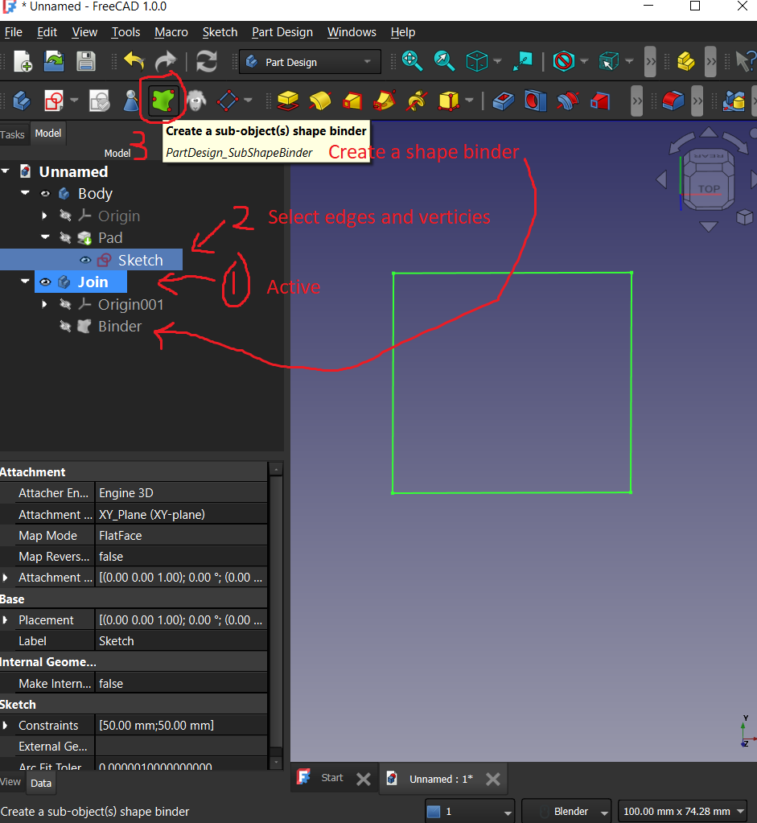Screen dimensions: 757x823
Task: Click the Undo arrow icon
Action: [134, 61]
